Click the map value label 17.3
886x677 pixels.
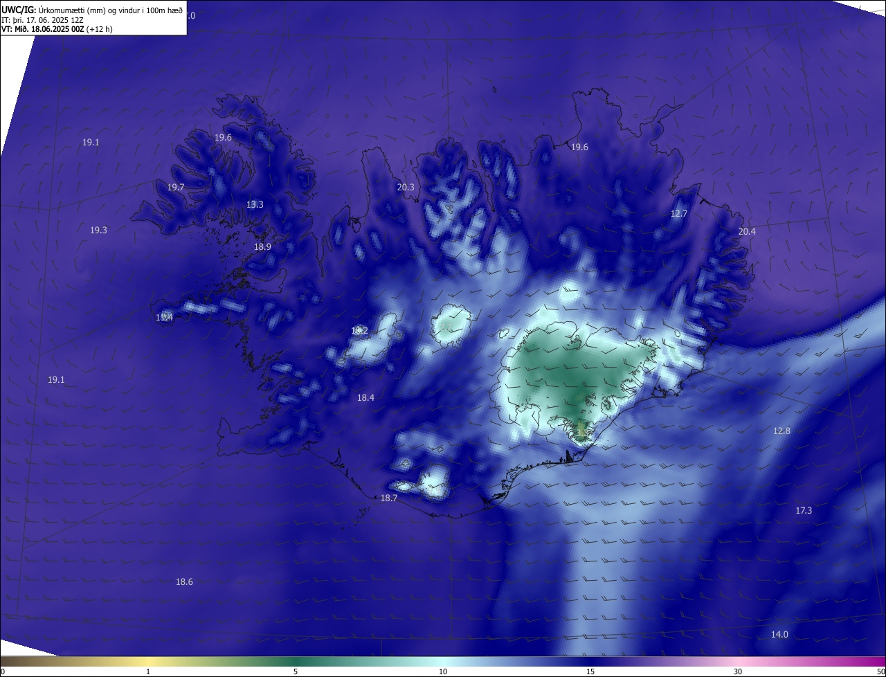pyautogui.click(x=804, y=510)
